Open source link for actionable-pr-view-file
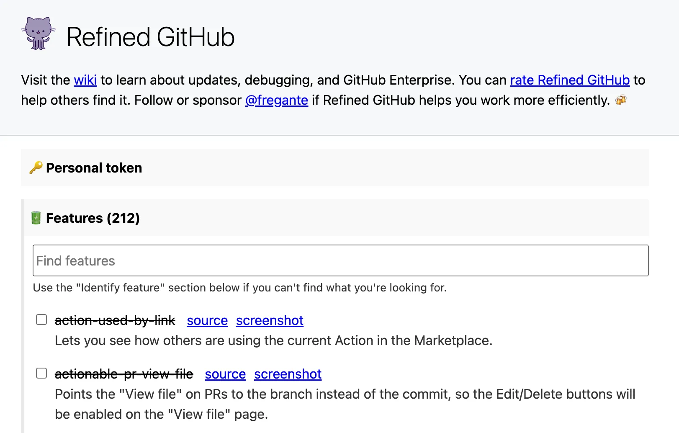Screen dimensions: 679x433 (225, 374)
